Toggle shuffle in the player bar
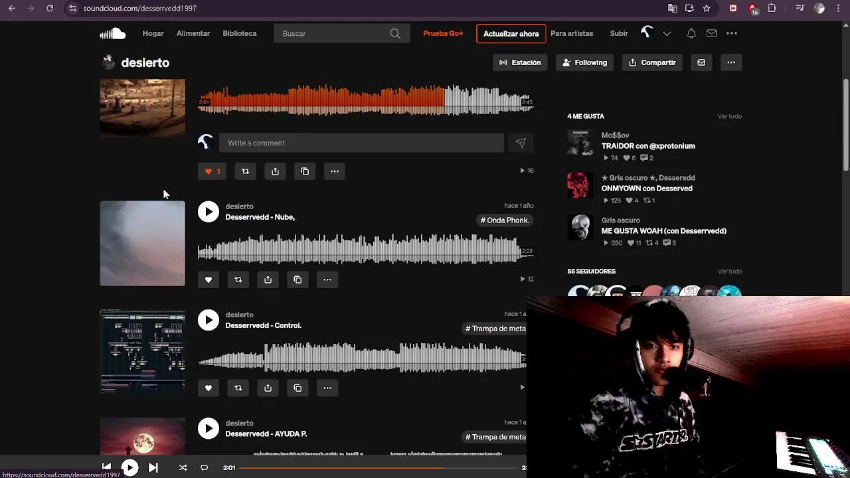850x478 pixels. (x=183, y=467)
